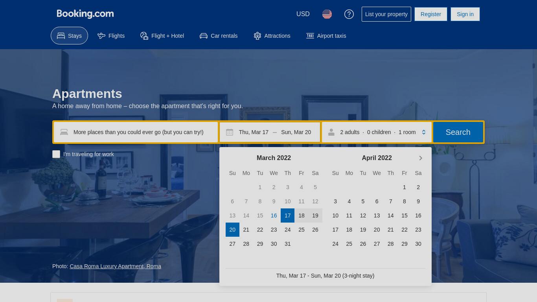Viewport: 537px width, 302px height.
Task: Click the Register button
Action: [431, 14]
